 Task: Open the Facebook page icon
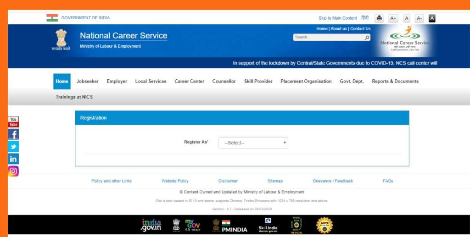(x=13, y=134)
